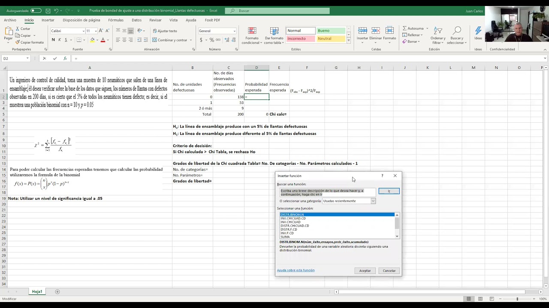549x308 pixels.
Task: Align text to top of cell
Action: pos(118,31)
